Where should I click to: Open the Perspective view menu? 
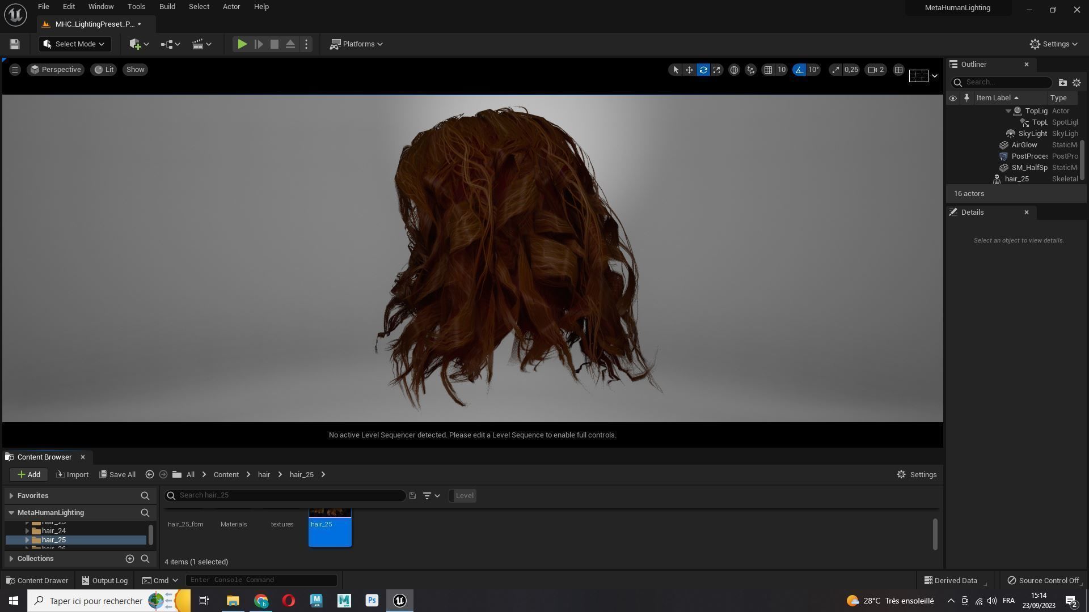56,70
